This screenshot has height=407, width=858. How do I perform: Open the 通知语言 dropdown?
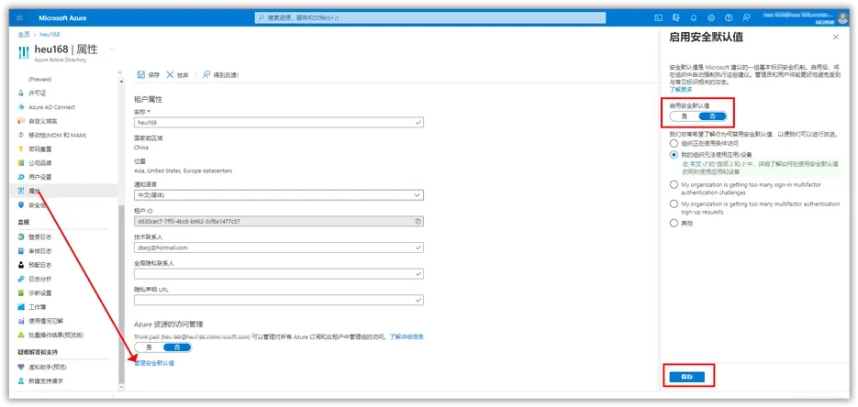pyautogui.click(x=279, y=195)
